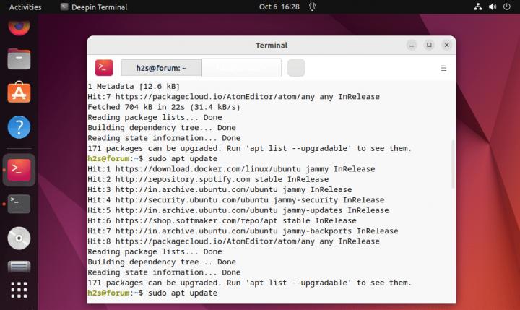Click the disc drive icon in the dock
The image size is (520, 310).
coord(19,236)
